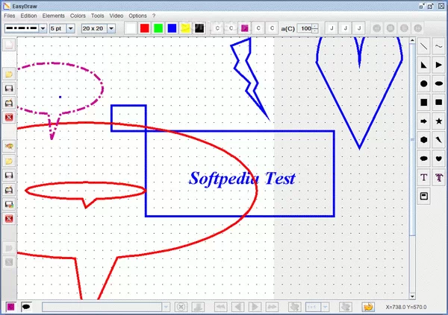The image size is (448, 315).
Task: Select the right-pointing triangle shape tool
Action: [438, 65]
